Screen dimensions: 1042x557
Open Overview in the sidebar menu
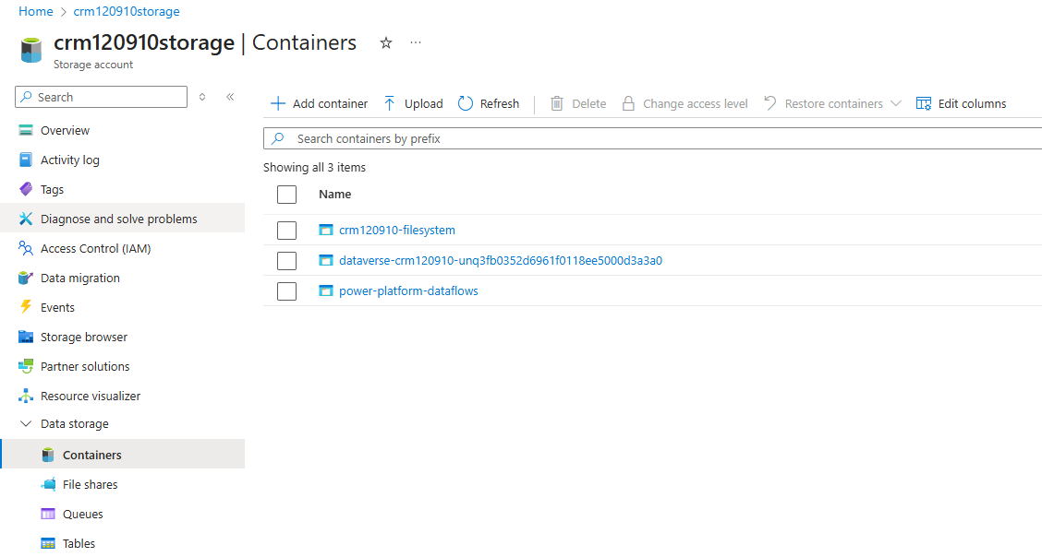pyautogui.click(x=65, y=131)
